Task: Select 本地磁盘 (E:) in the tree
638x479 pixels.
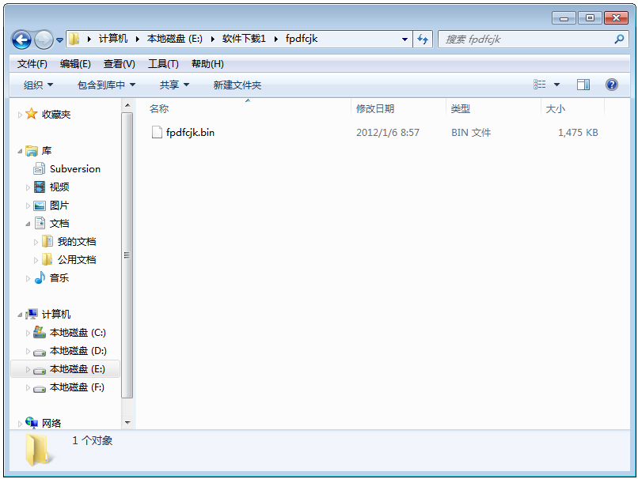Action: 78,369
